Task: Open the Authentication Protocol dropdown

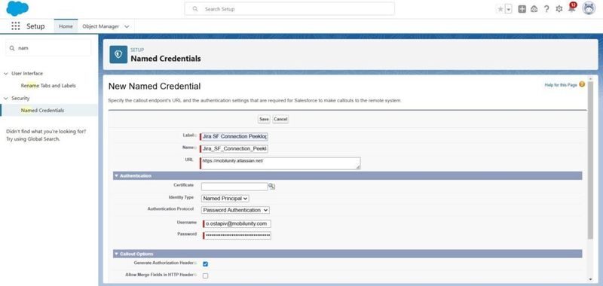Action: (x=235, y=211)
